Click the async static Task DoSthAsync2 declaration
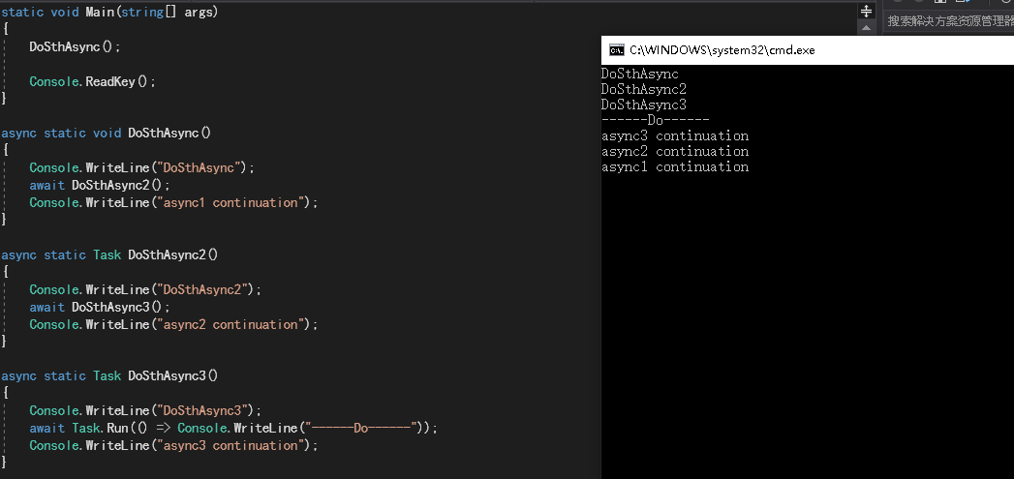Viewport: 1014px width, 479px height. point(109,254)
